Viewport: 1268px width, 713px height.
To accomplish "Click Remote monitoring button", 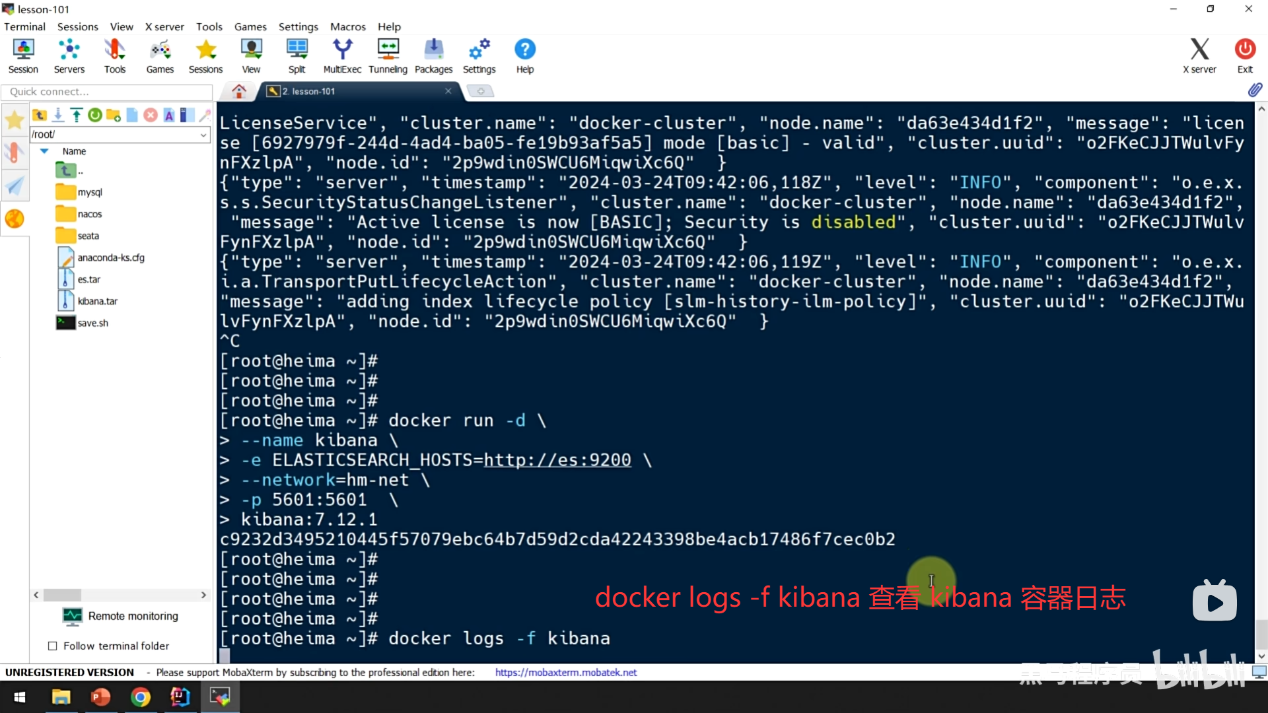I will click(120, 616).
